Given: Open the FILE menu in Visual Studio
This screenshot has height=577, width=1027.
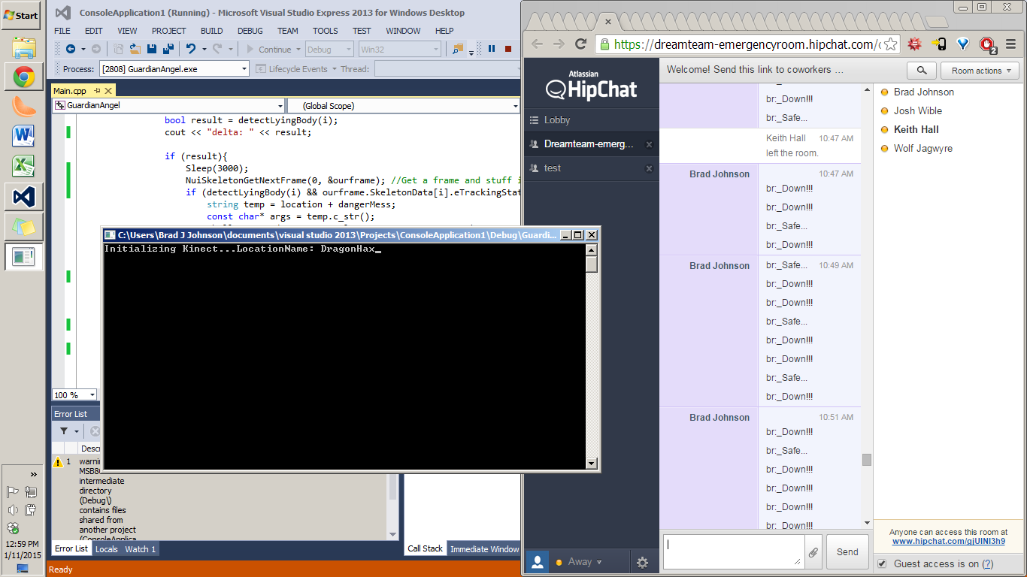Looking at the screenshot, I should tap(62, 31).
